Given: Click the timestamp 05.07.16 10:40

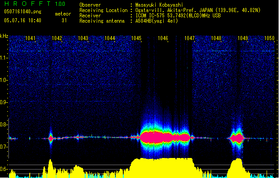Looking at the screenshot, I should coord(23,20).
